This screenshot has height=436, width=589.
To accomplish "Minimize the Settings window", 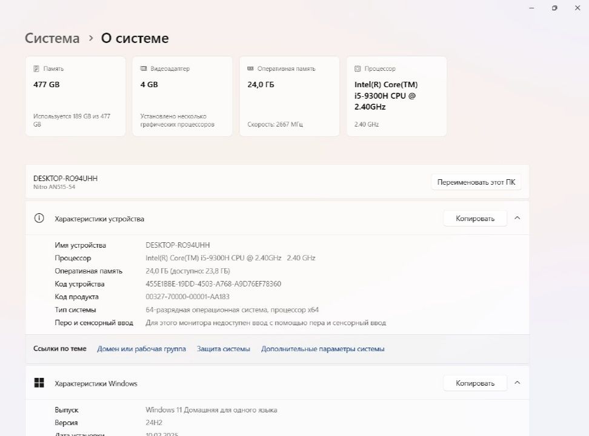I will pos(531,8).
